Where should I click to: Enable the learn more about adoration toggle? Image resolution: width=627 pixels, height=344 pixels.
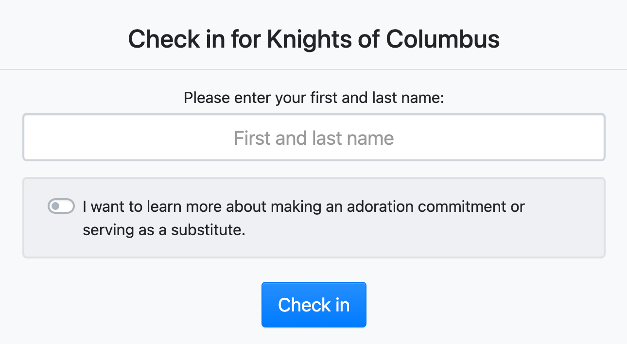pos(61,206)
